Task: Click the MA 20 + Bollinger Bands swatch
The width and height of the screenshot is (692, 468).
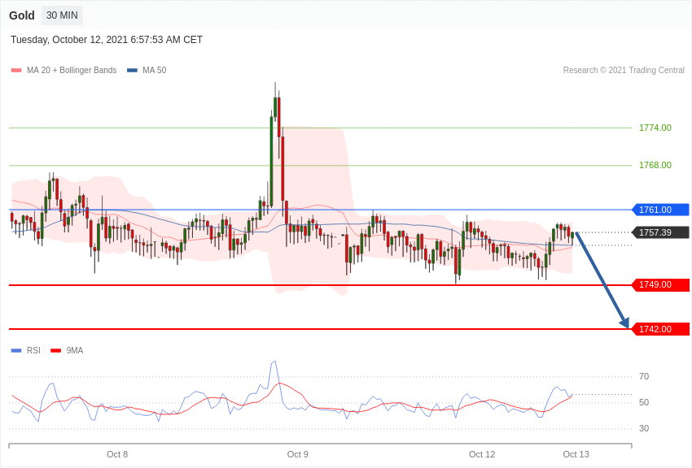Action: [x=16, y=70]
